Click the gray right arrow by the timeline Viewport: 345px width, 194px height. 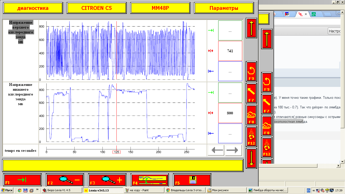(x=234, y=150)
